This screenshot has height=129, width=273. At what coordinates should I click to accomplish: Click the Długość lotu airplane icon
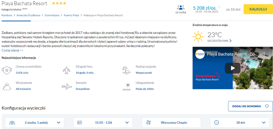tap(66, 70)
